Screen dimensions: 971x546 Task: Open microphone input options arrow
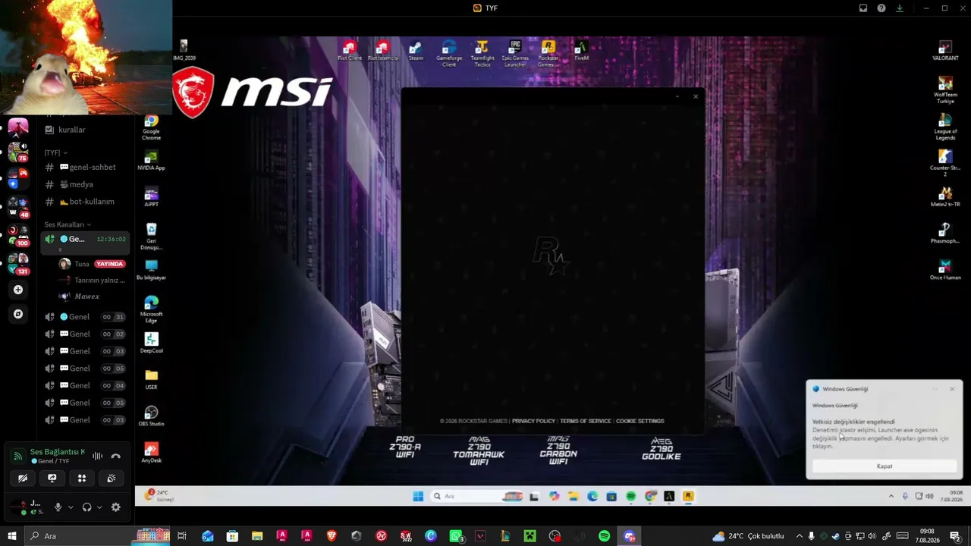[71, 507]
